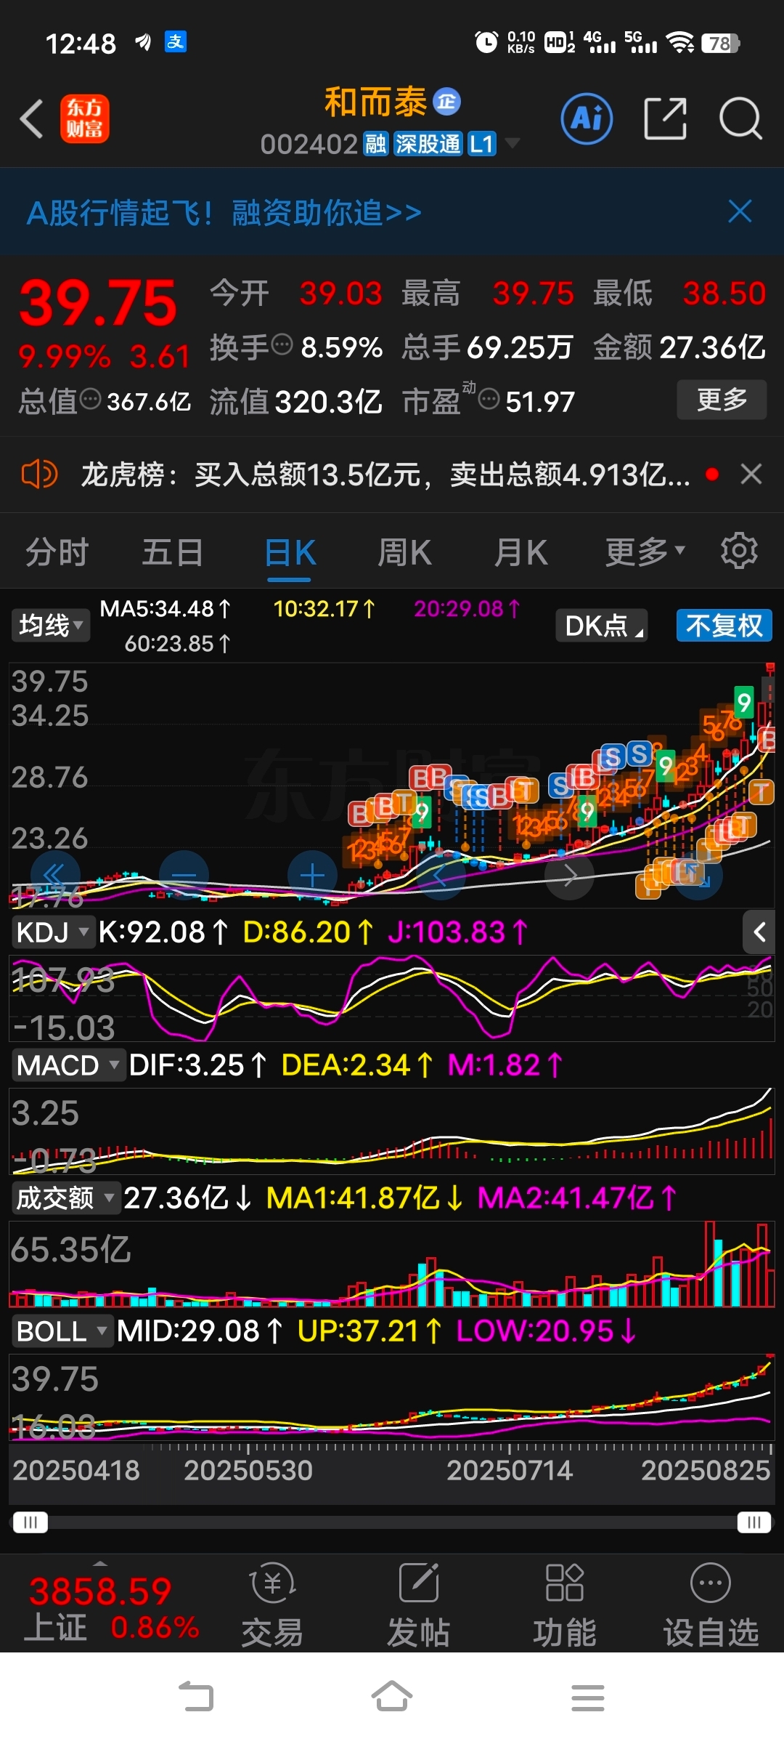Image resolution: width=784 pixels, height=1744 pixels.
Task: Open the search magnifier icon
Action: tap(740, 119)
